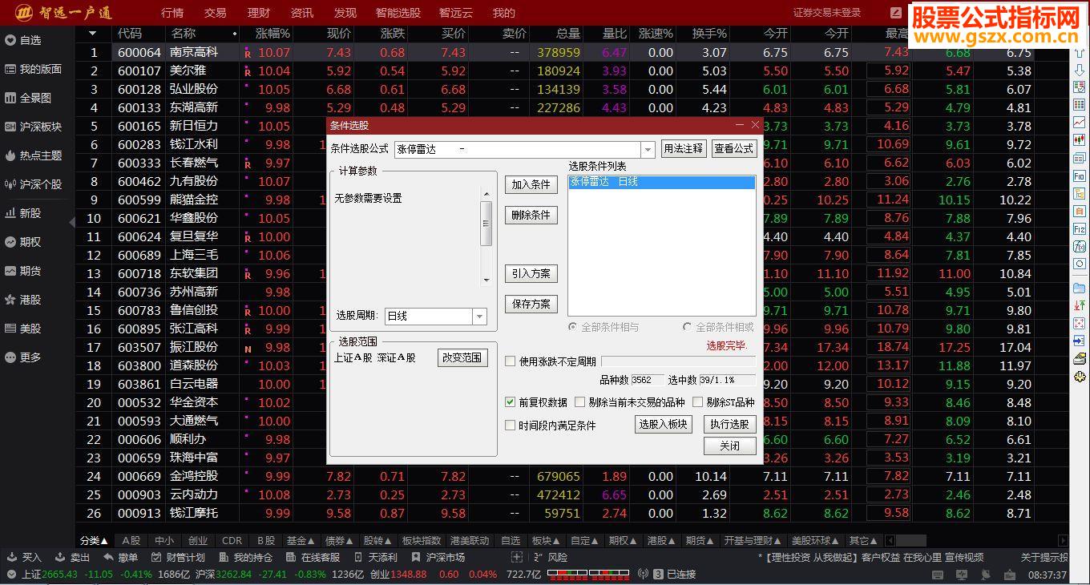The height and width of the screenshot is (585, 1090).
Task: Click the f(x) formula icon in right toolbar
Action: pos(1080,247)
